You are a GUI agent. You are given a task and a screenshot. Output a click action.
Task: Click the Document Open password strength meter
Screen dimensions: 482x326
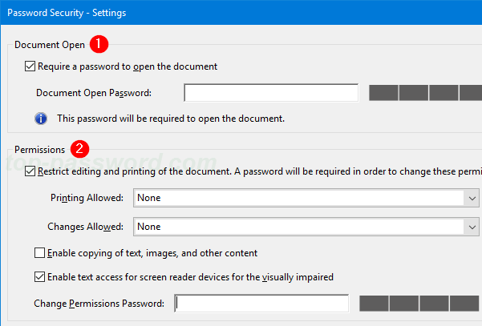coord(423,93)
